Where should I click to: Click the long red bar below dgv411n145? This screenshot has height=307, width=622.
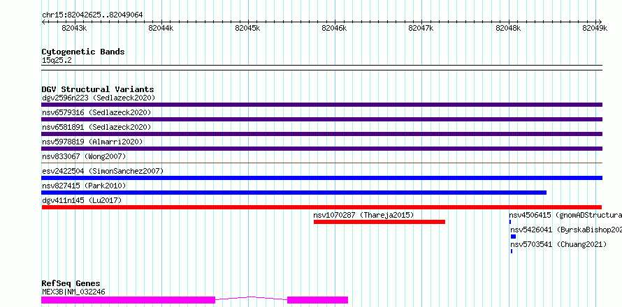point(321,207)
